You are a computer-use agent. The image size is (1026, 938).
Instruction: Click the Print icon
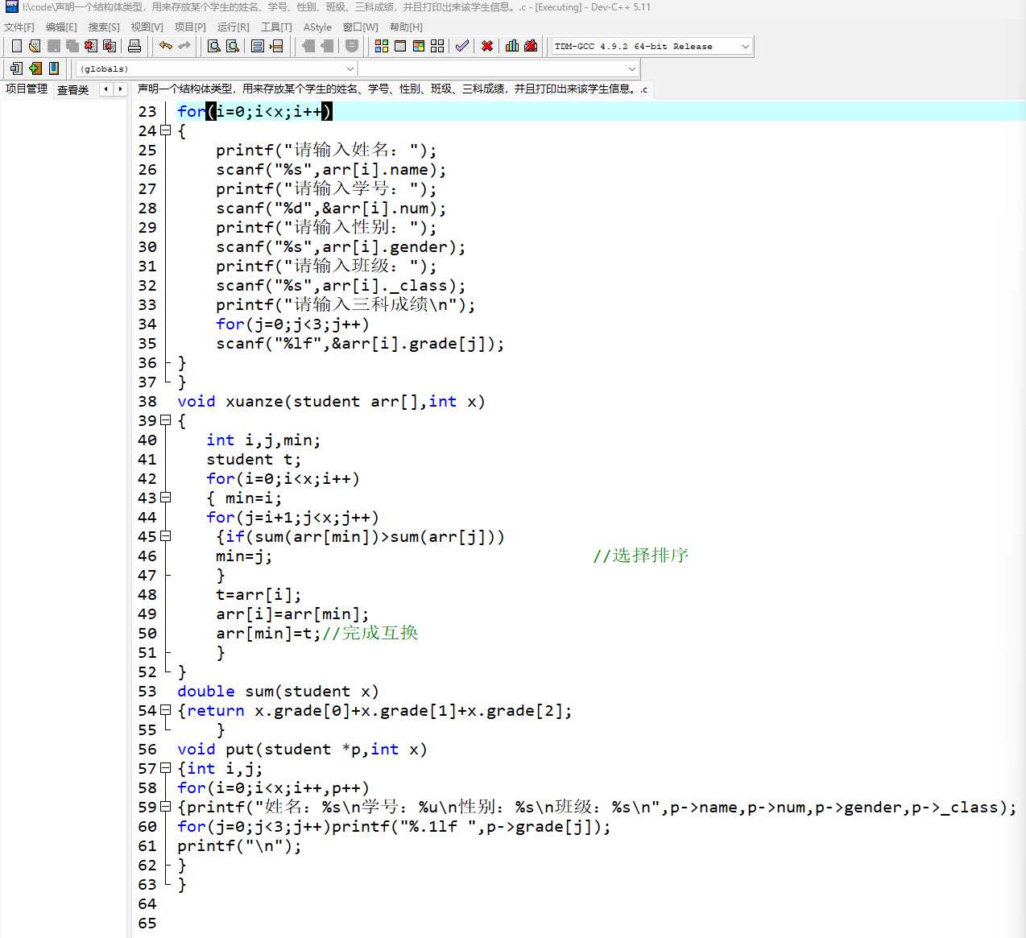(134, 46)
